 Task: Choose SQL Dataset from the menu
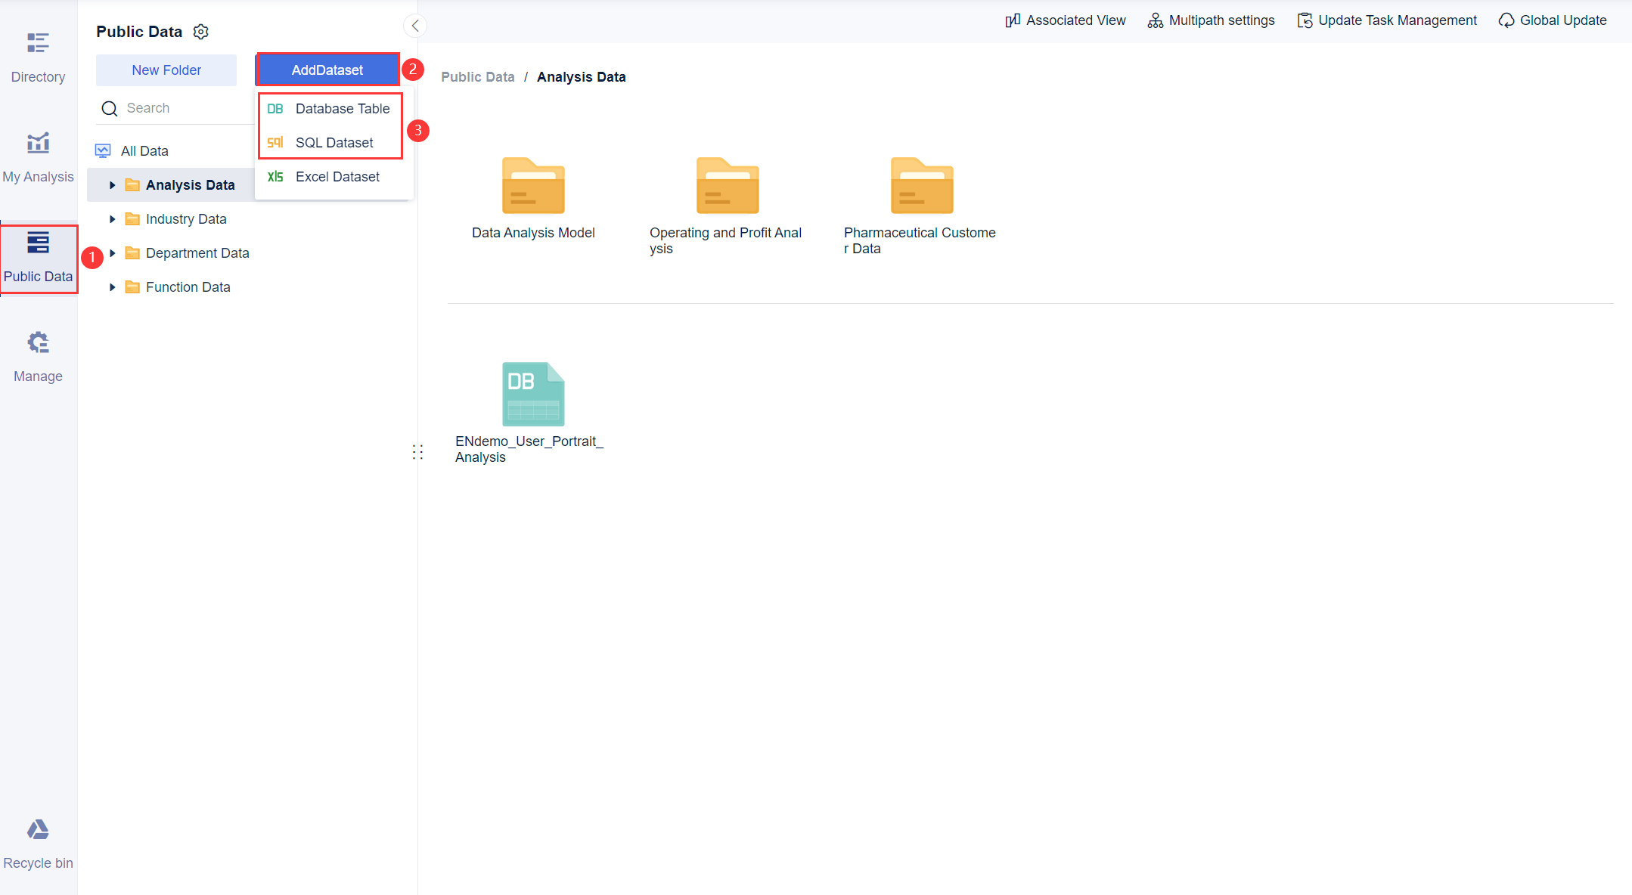tap(334, 143)
